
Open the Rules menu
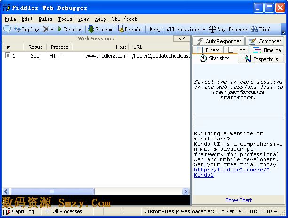click(x=45, y=19)
